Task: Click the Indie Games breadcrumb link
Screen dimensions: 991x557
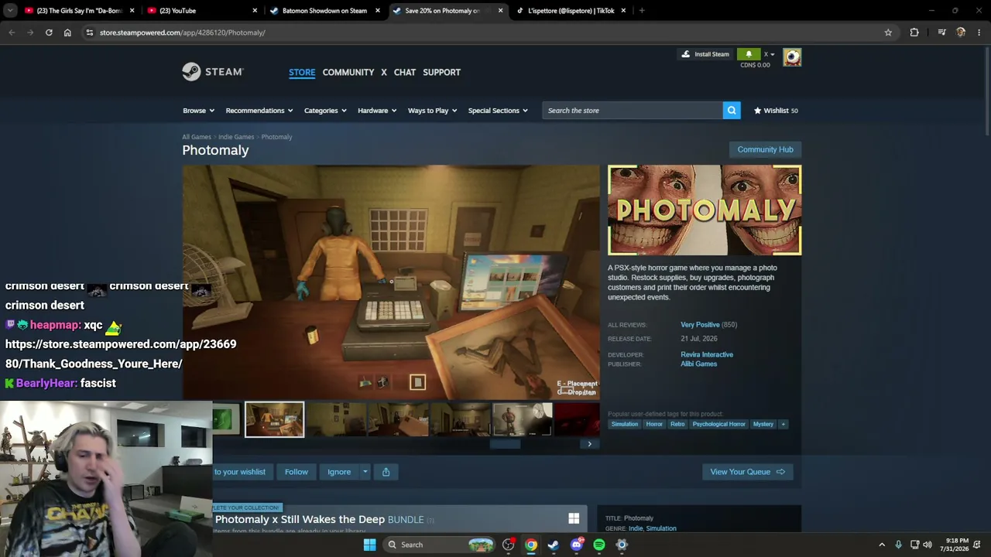Action: tap(236, 137)
